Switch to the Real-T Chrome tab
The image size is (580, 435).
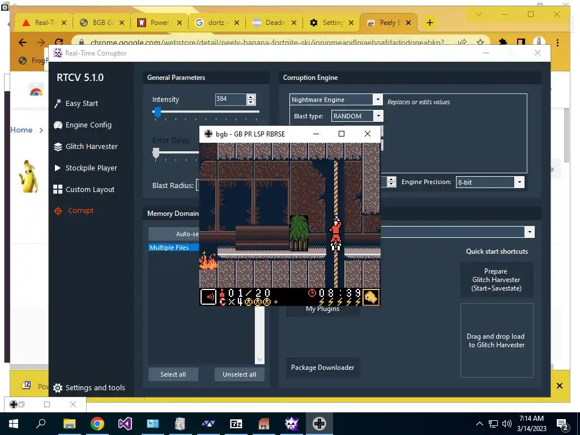[x=44, y=23]
